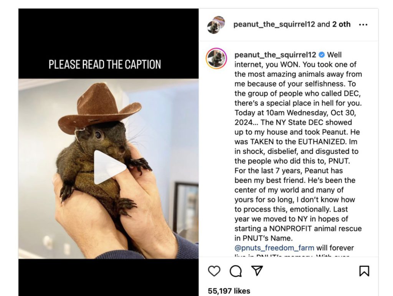Share the post using the paper plane icon
The width and height of the screenshot is (393, 296).
point(256,271)
